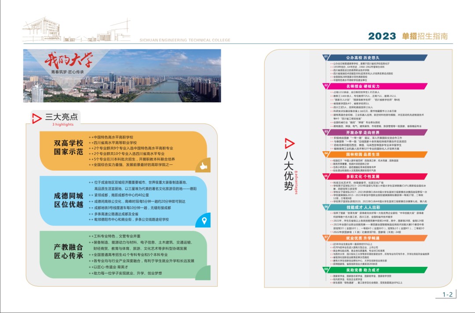Viewport: 475px width, 313px height.
Task: Click the 3 highlights subtitle
Action: click(63, 124)
